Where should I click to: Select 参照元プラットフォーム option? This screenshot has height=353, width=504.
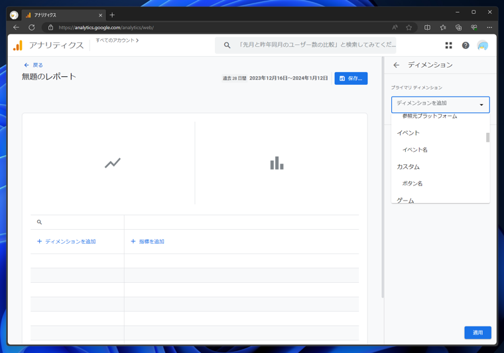[x=430, y=116]
